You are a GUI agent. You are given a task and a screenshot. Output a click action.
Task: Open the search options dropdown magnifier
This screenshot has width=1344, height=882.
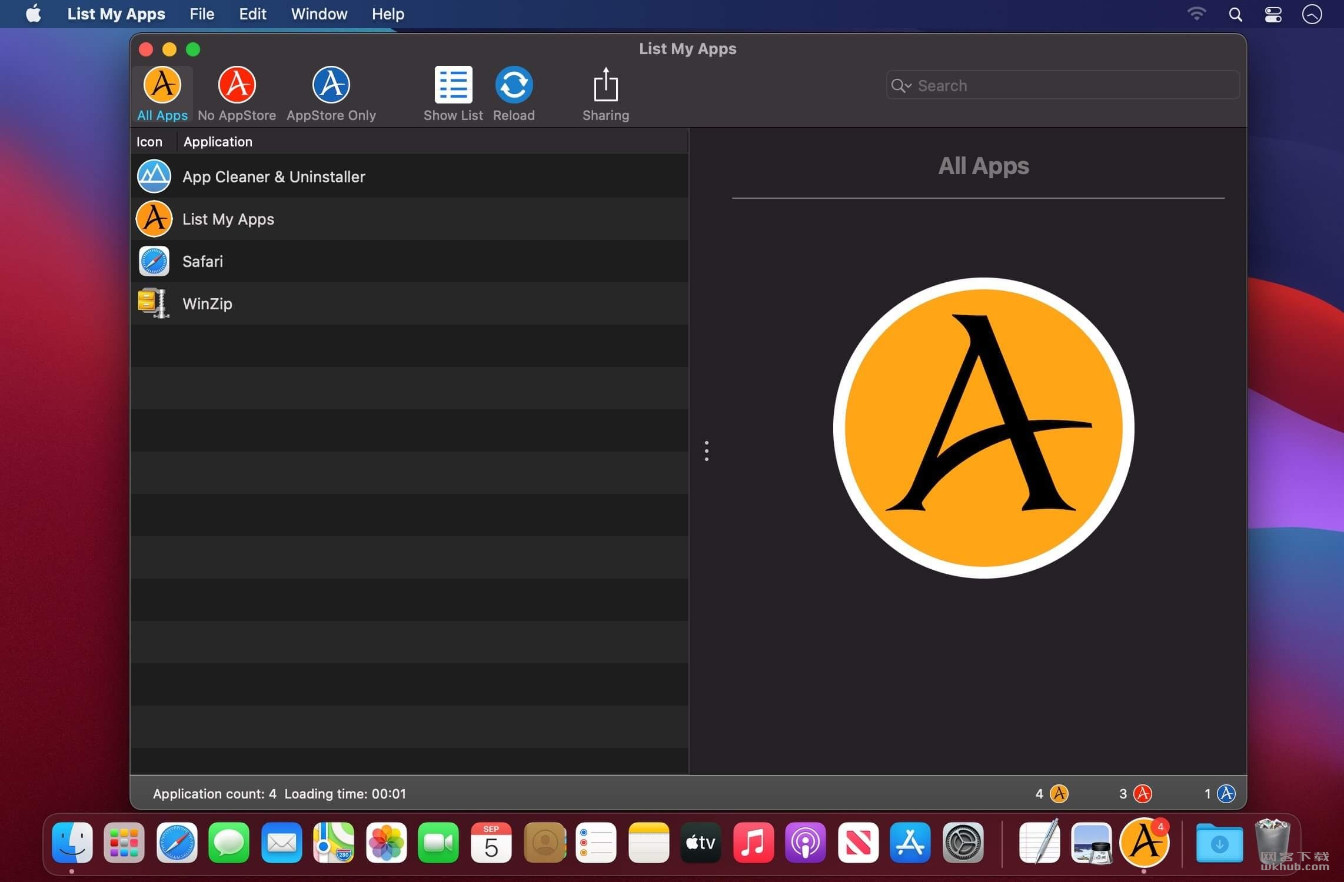pyautogui.click(x=900, y=86)
